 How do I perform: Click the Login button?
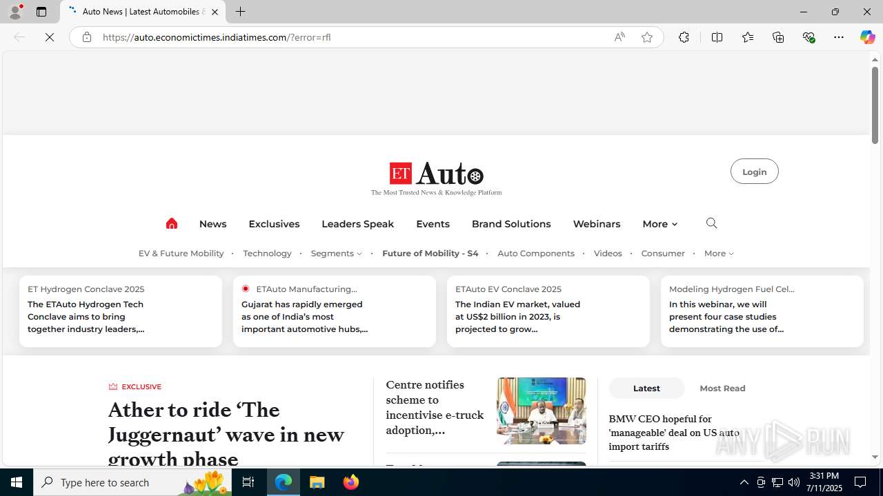click(x=754, y=172)
